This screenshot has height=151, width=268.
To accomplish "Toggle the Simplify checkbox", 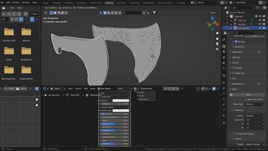I will point(233,68).
